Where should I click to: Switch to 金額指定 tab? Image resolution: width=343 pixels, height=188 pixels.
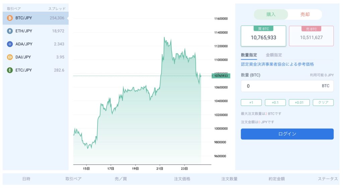click(274, 55)
